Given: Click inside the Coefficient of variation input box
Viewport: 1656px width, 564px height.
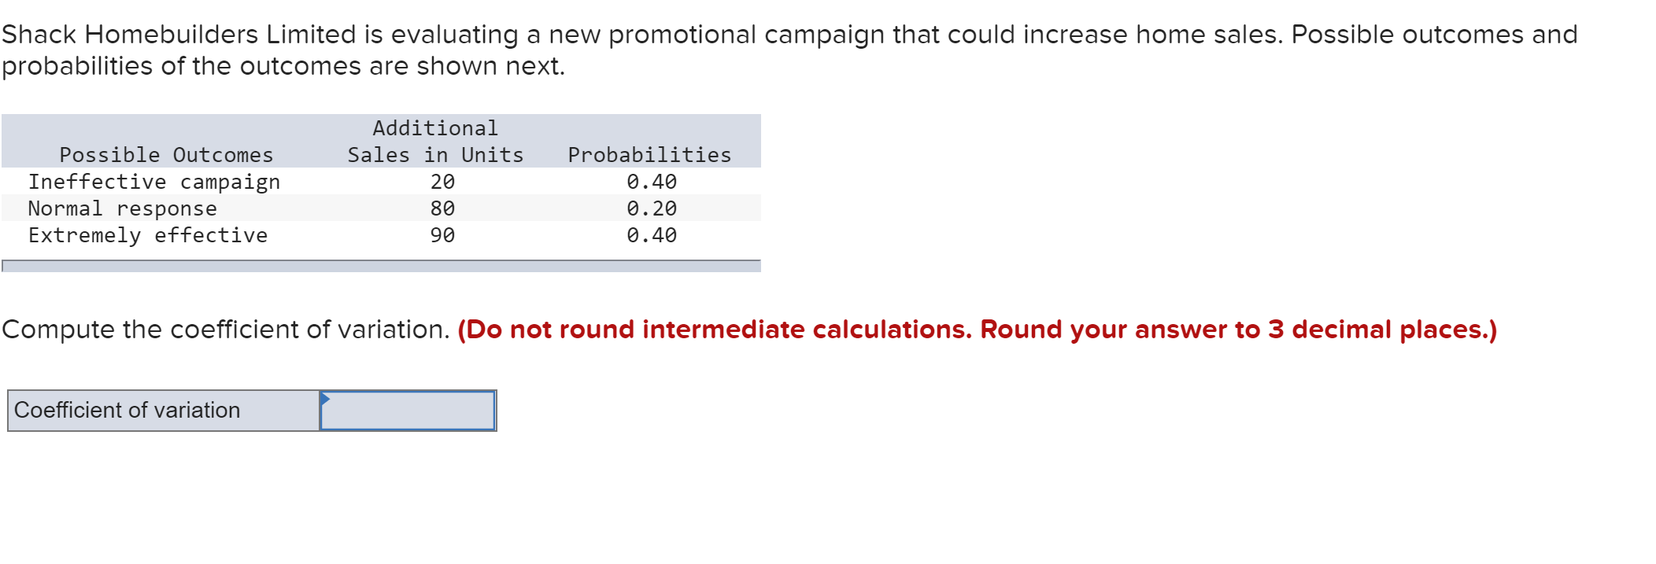Looking at the screenshot, I should [x=409, y=410].
